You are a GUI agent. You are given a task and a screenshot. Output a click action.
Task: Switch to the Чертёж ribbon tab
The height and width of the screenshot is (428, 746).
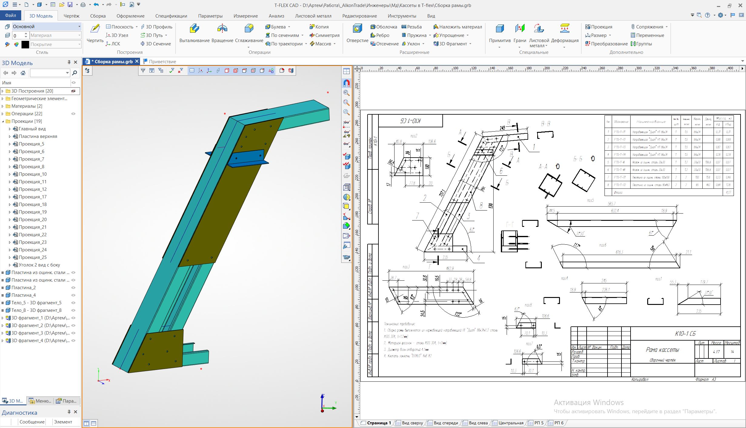pos(72,16)
